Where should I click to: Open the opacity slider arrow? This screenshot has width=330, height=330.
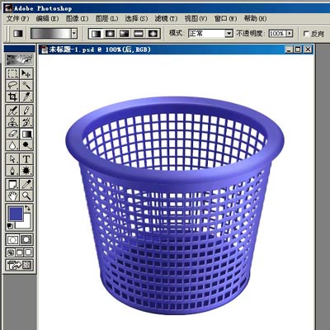tap(290, 34)
